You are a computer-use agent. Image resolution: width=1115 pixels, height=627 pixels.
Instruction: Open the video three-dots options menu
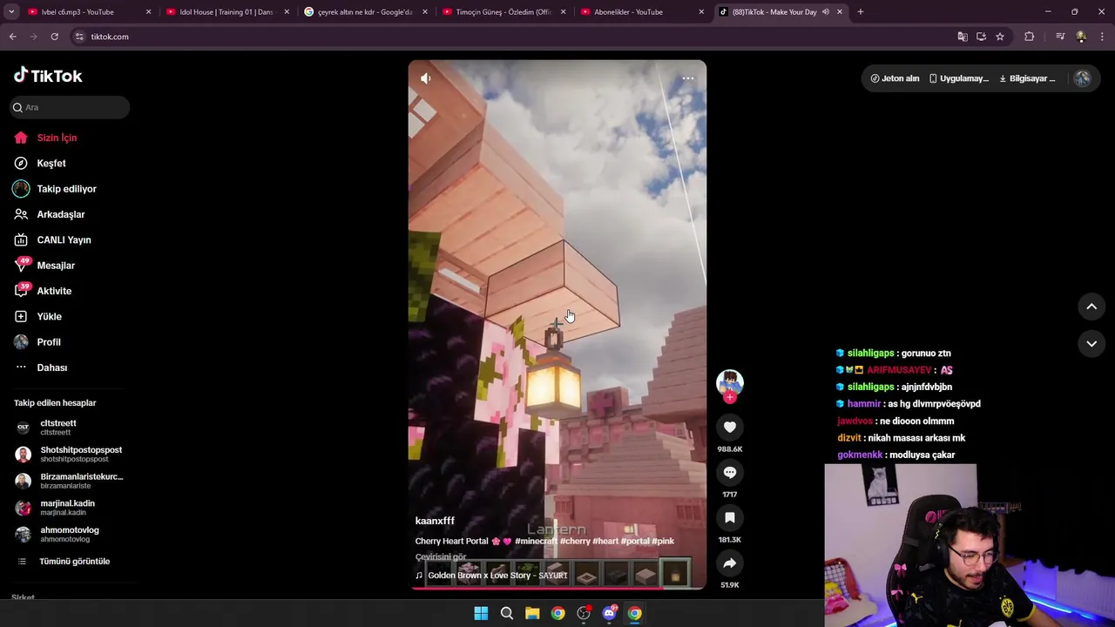688,78
